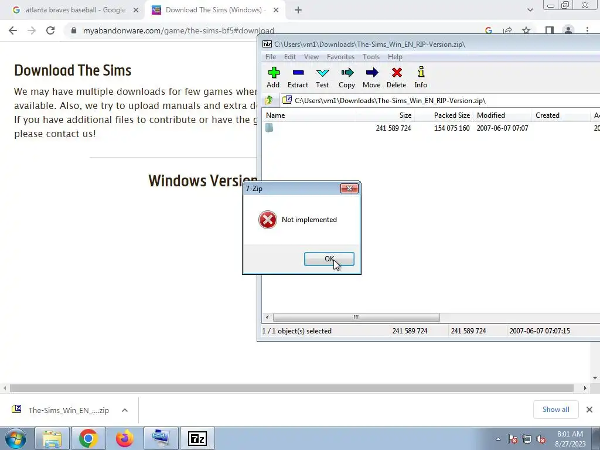The width and height of the screenshot is (600, 450).
Task: Open the Chrome profile icon
Action: [568, 30]
